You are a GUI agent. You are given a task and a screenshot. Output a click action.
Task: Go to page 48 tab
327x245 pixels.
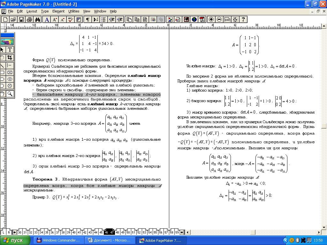(117, 232)
